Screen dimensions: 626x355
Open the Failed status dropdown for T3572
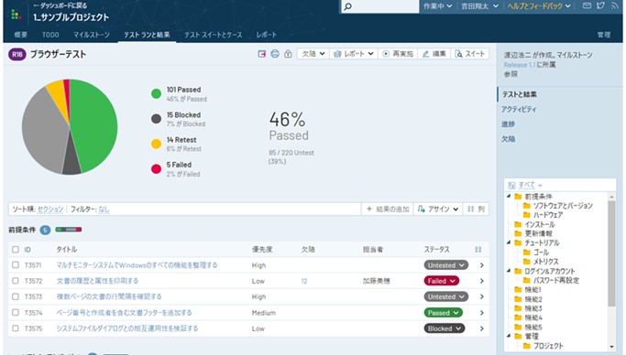point(441,281)
